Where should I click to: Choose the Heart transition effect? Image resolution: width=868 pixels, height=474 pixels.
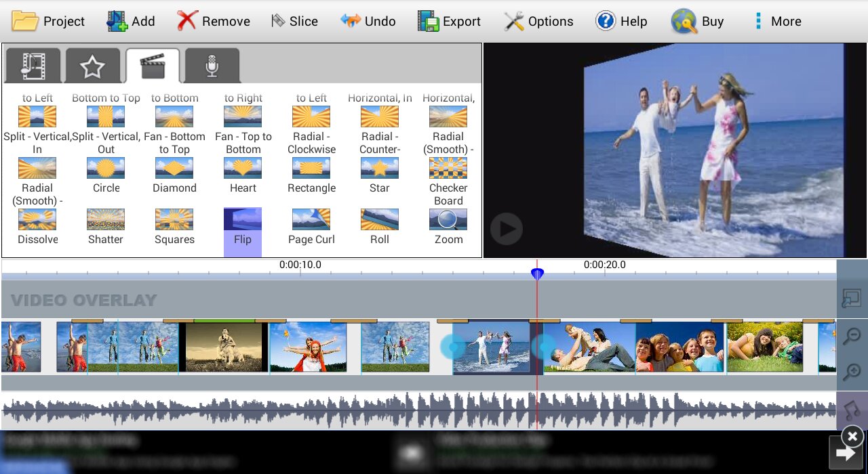point(243,169)
